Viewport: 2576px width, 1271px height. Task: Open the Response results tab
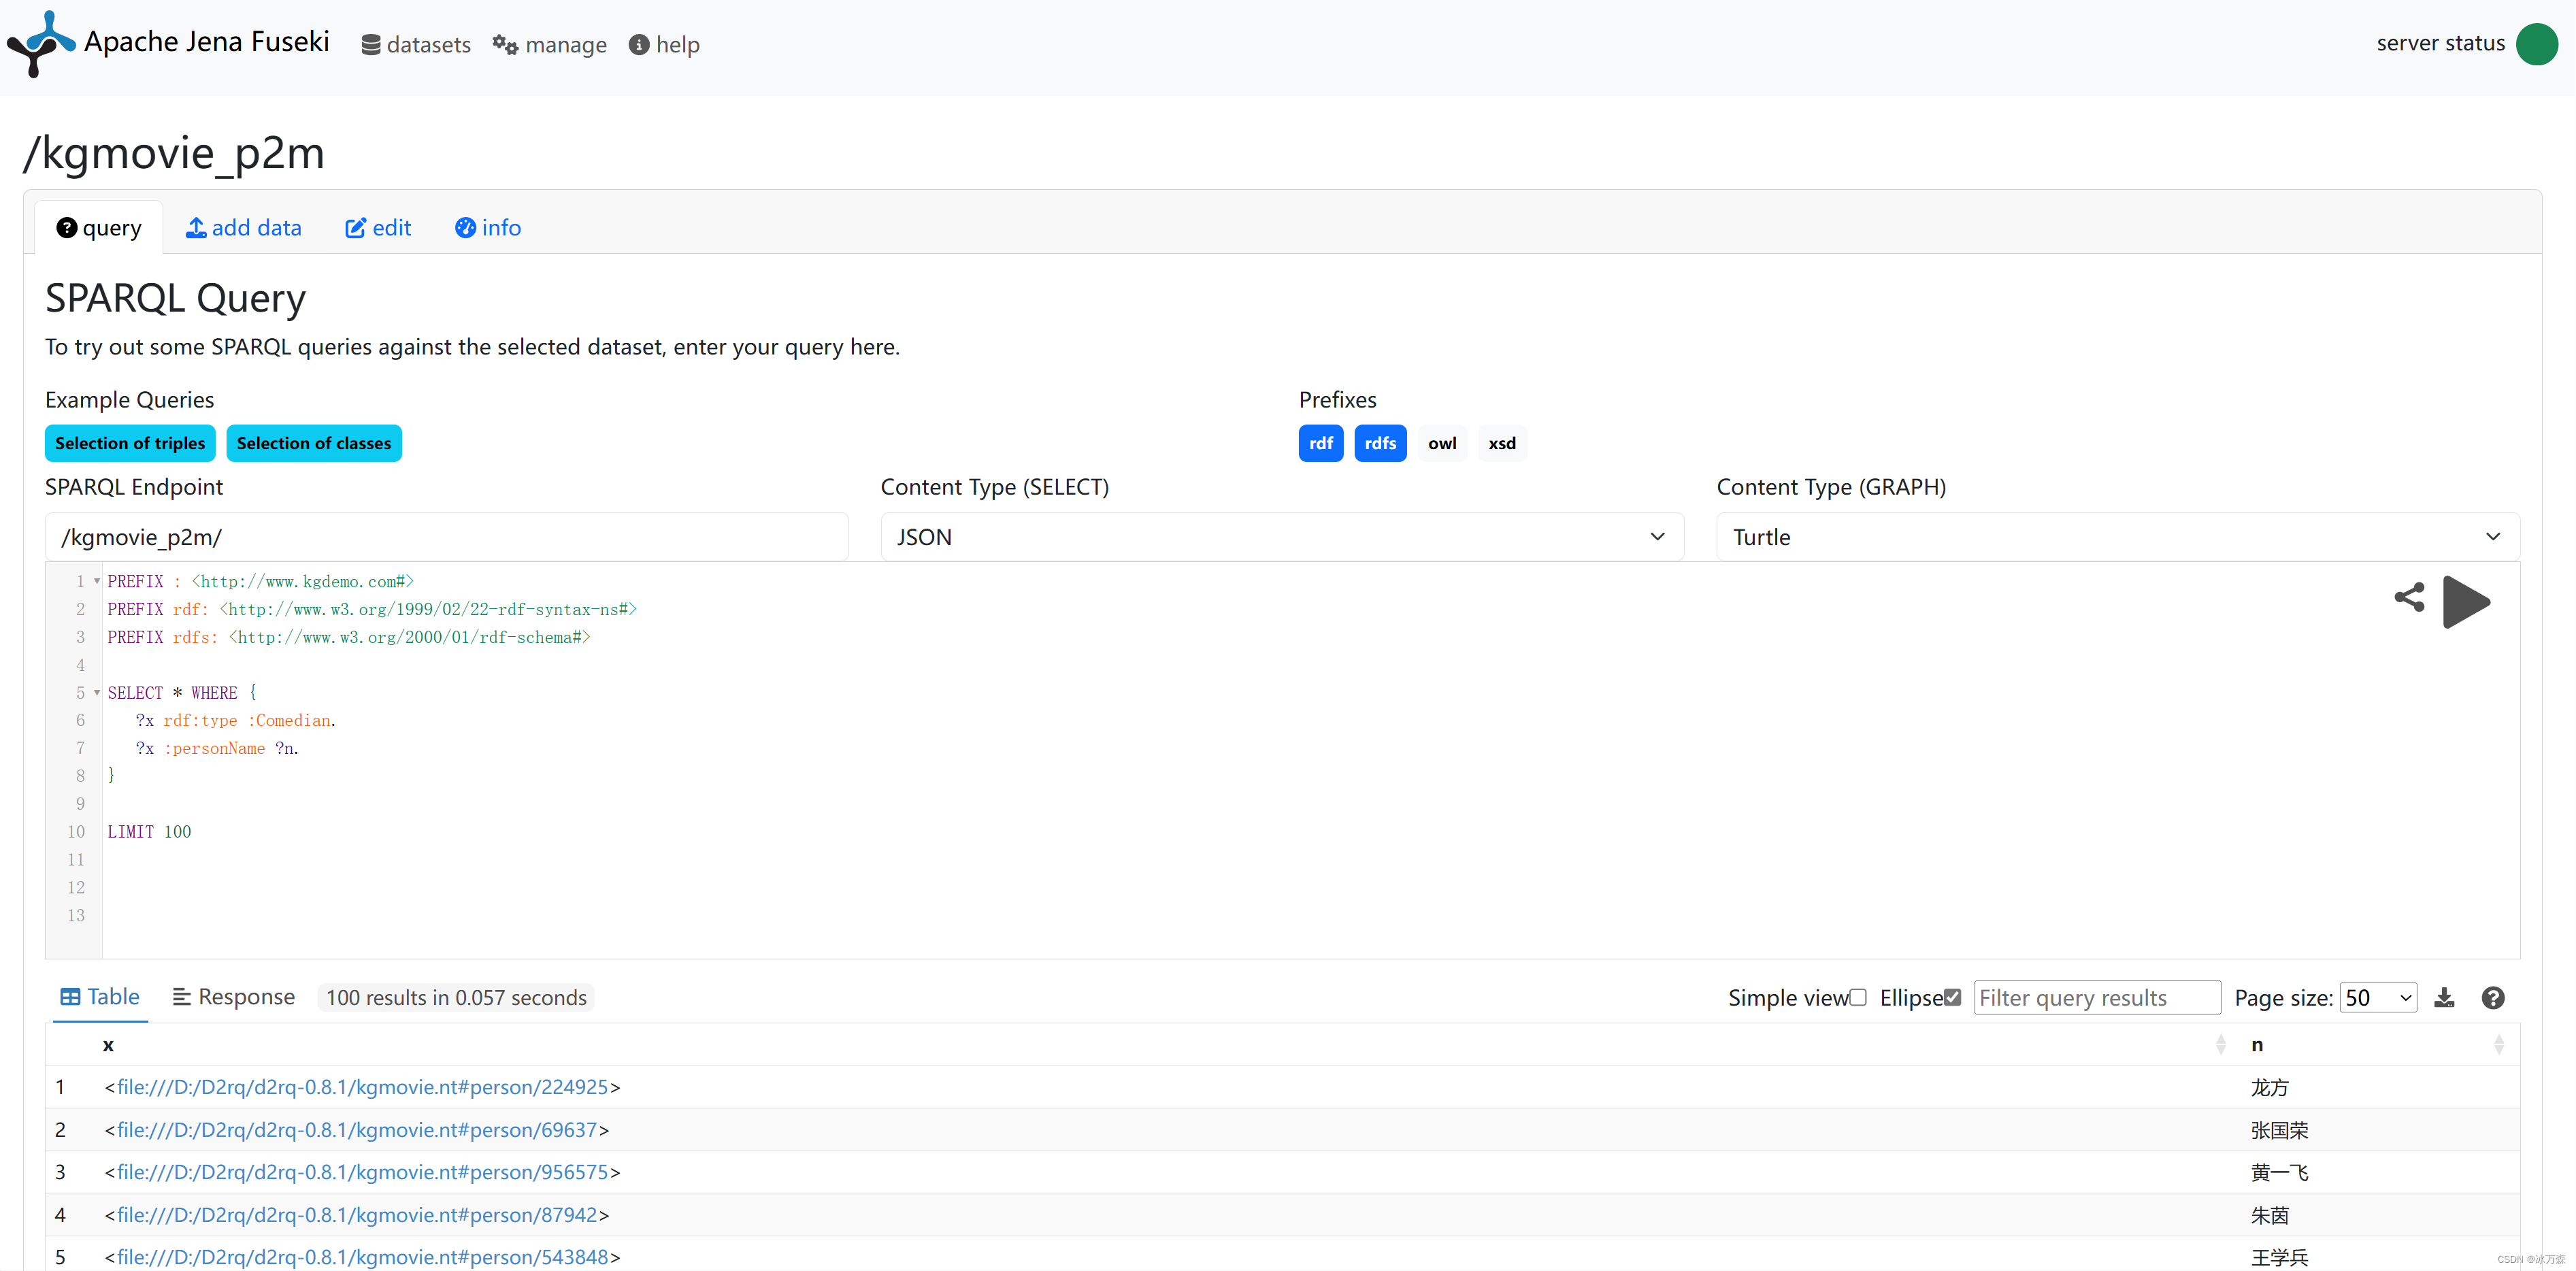[x=234, y=997]
